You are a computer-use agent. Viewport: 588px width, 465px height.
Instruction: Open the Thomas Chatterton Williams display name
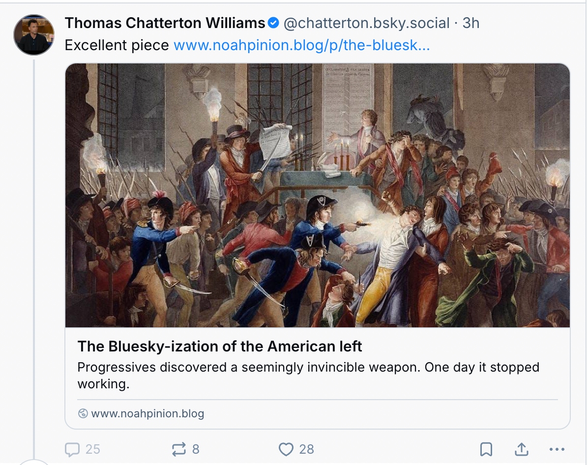click(x=165, y=23)
